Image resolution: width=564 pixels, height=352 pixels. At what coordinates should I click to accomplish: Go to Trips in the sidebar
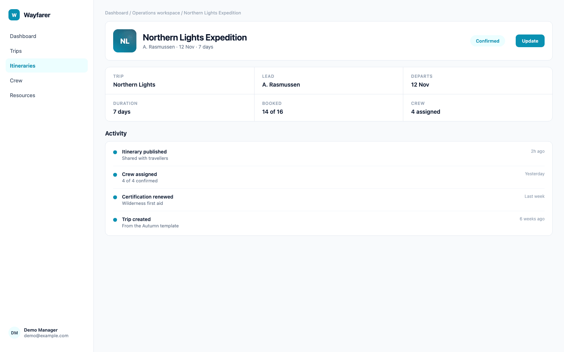(47, 51)
